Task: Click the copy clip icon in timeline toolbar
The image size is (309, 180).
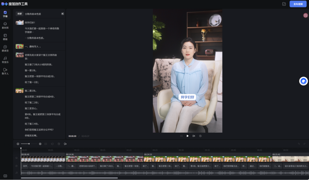Action: click(52, 144)
